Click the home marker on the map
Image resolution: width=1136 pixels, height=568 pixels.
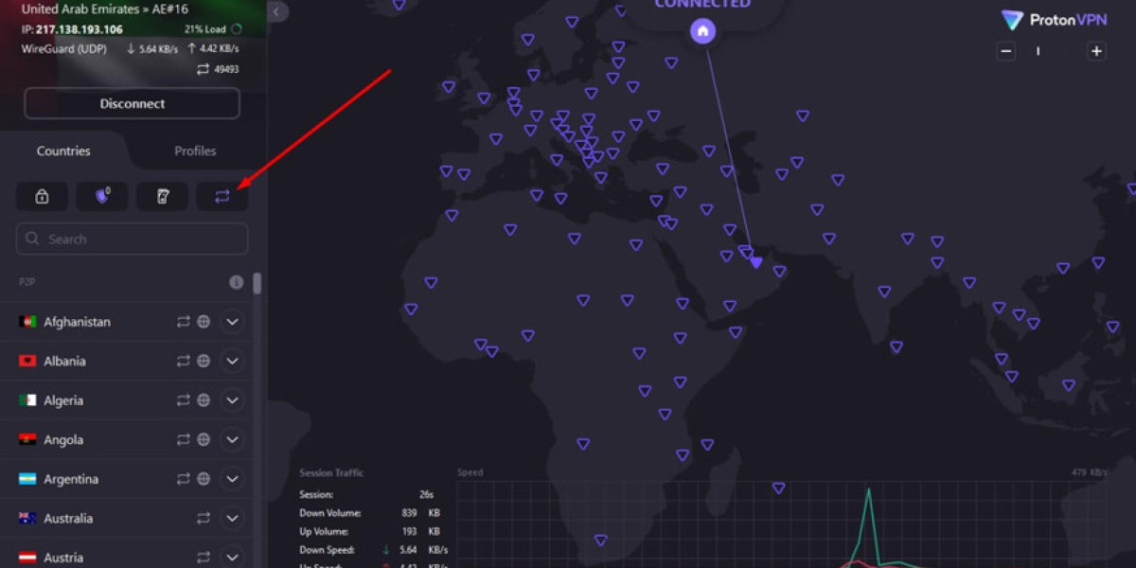point(702,31)
